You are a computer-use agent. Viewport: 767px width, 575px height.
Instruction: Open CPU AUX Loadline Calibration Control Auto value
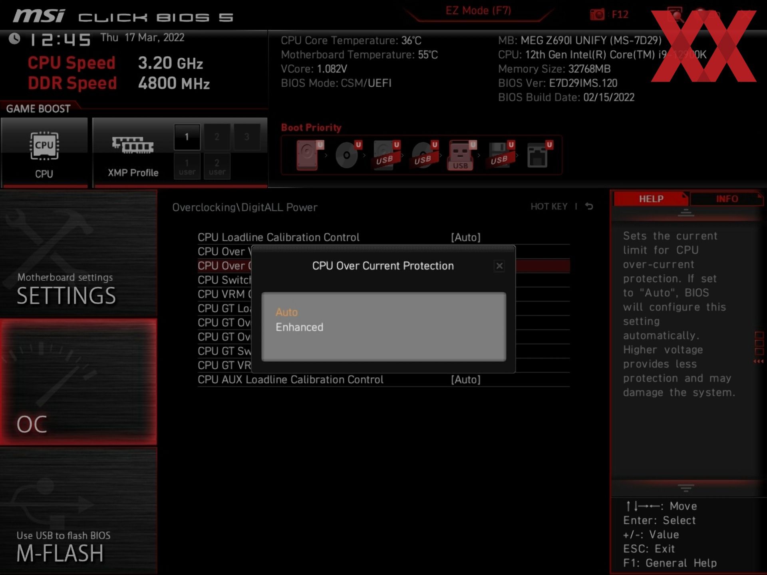point(465,379)
